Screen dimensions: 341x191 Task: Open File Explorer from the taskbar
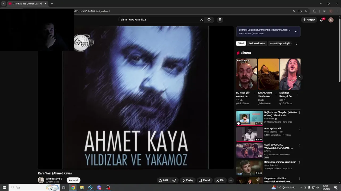click(82, 188)
